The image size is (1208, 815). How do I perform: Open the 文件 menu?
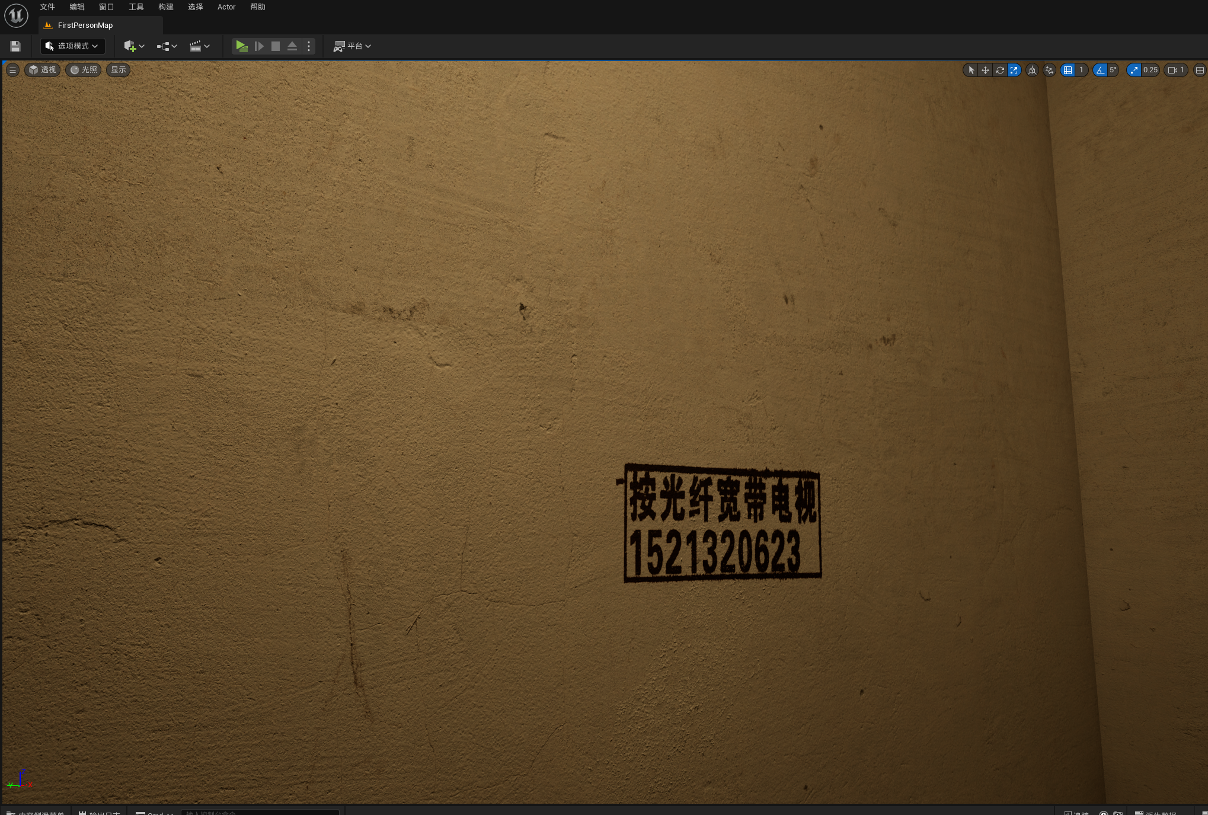click(x=47, y=7)
